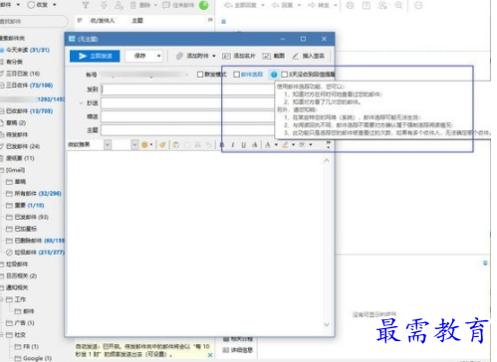This screenshot has height=362, width=497.
Task: Click the print icon in main toolbar
Action: pos(350,5)
